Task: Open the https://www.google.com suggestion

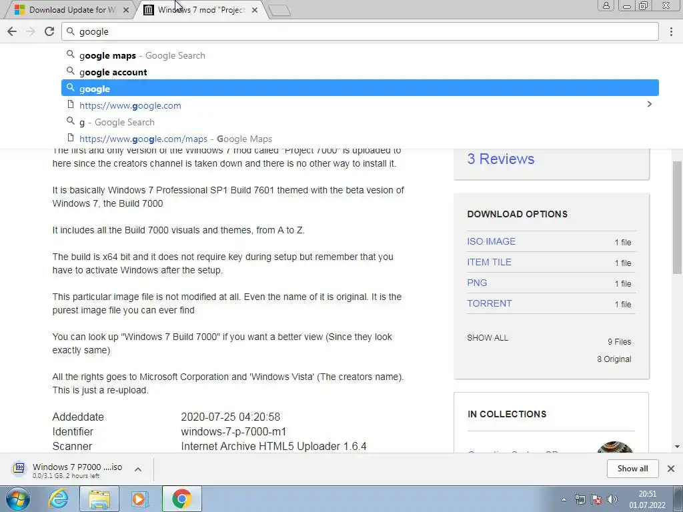Action: click(x=360, y=105)
